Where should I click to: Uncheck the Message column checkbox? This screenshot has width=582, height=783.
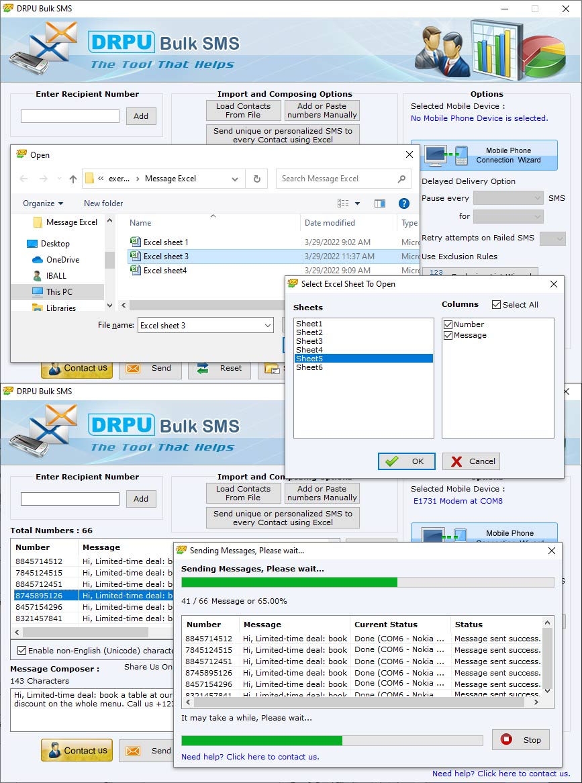tap(447, 335)
